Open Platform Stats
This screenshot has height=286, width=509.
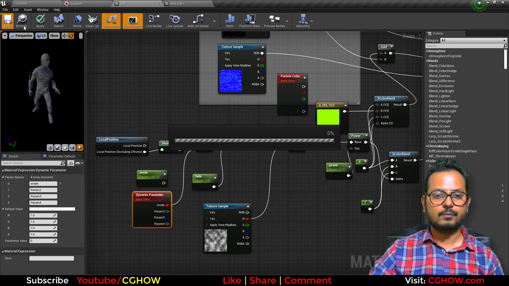click(249, 21)
